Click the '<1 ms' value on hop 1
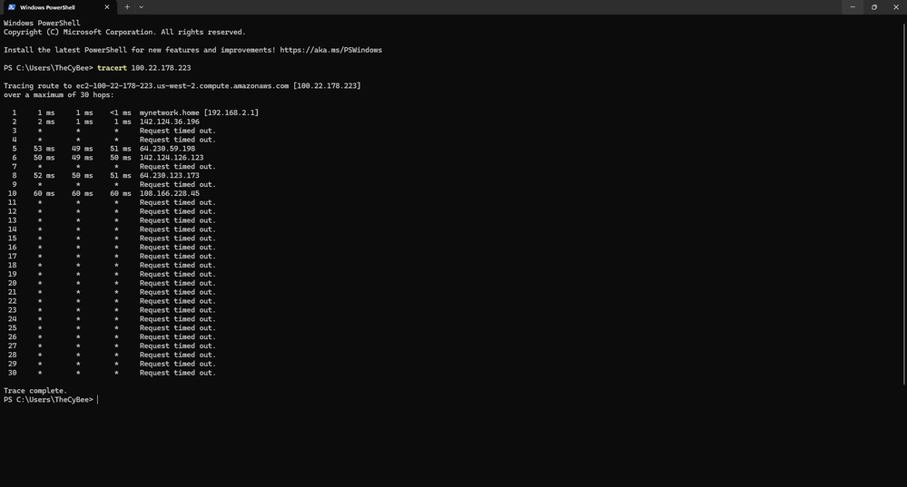The width and height of the screenshot is (907, 487). [x=121, y=112]
